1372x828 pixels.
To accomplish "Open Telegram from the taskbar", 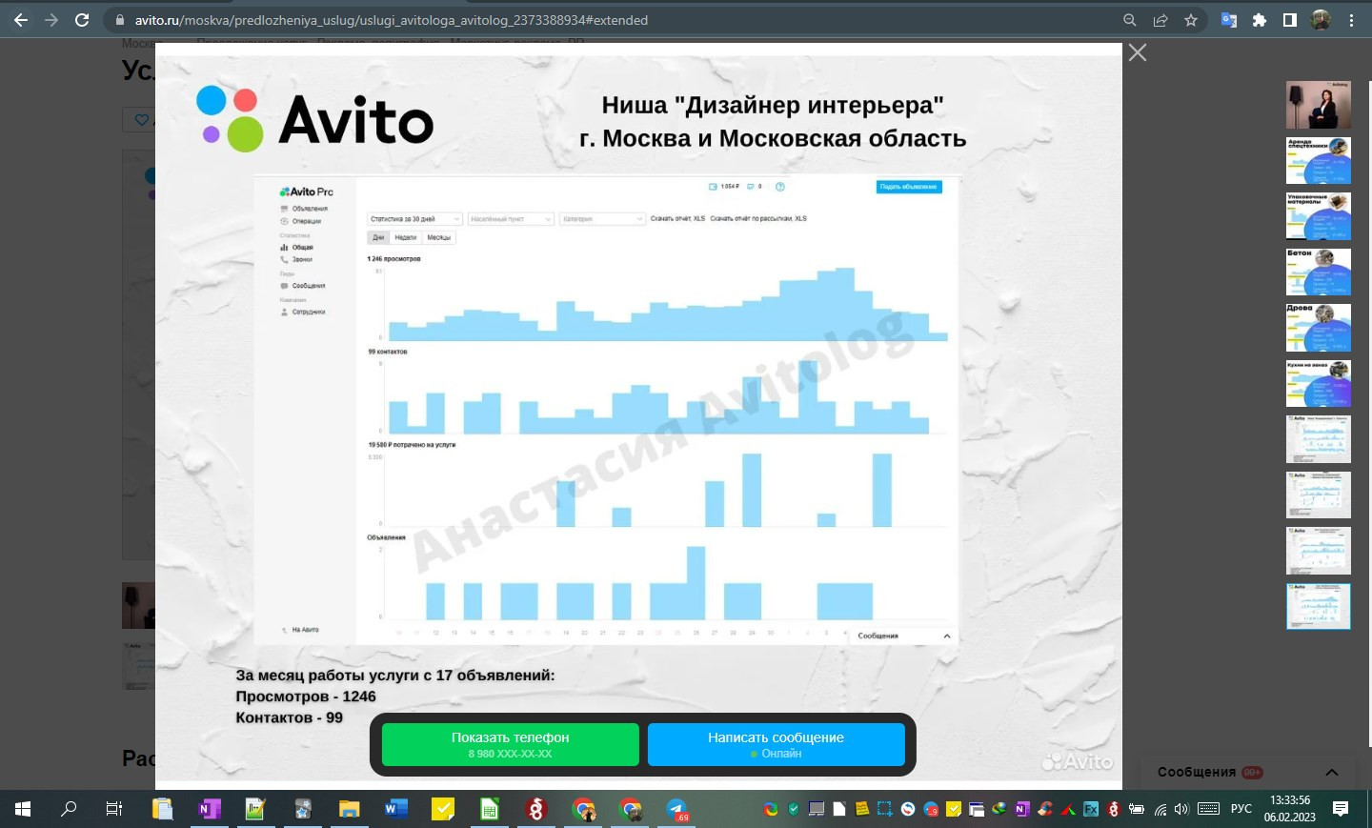I will pos(676,809).
